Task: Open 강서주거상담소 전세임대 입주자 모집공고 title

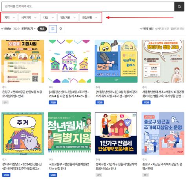Action: pos(22,166)
